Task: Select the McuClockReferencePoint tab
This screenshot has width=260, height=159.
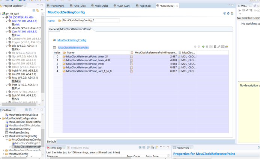Action: (75, 29)
